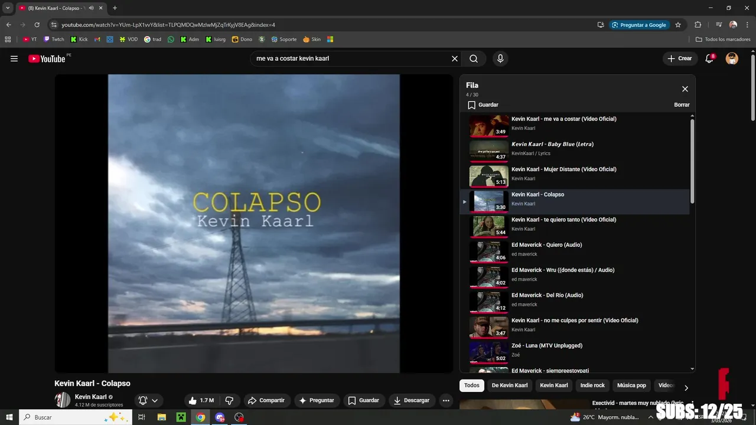Image resolution: width=756 pixels, height=425 pixels.
Task: Open the Soporte bookmark
Action: click(x=284, y=40)
